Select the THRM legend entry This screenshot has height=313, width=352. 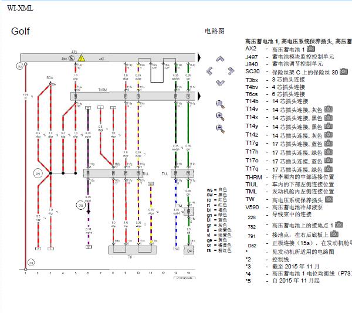click(x=290, y=177)
